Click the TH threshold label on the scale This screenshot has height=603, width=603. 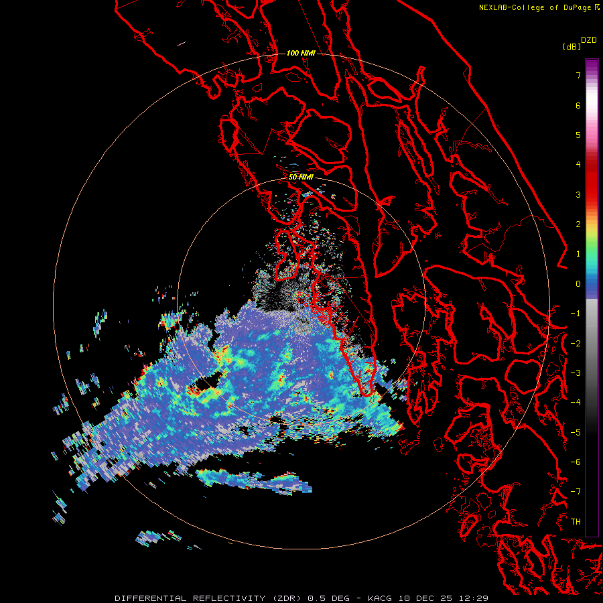tap(576, 522)
